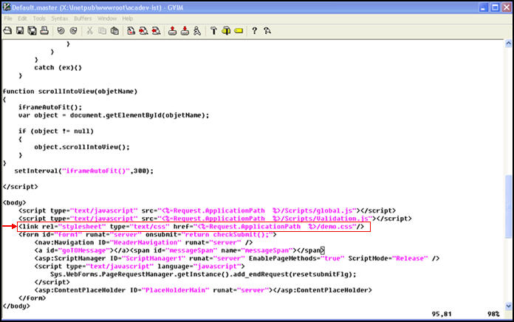The image size is (514, 322).
Task: Redo the last undone change
Action: pos(72,31)
